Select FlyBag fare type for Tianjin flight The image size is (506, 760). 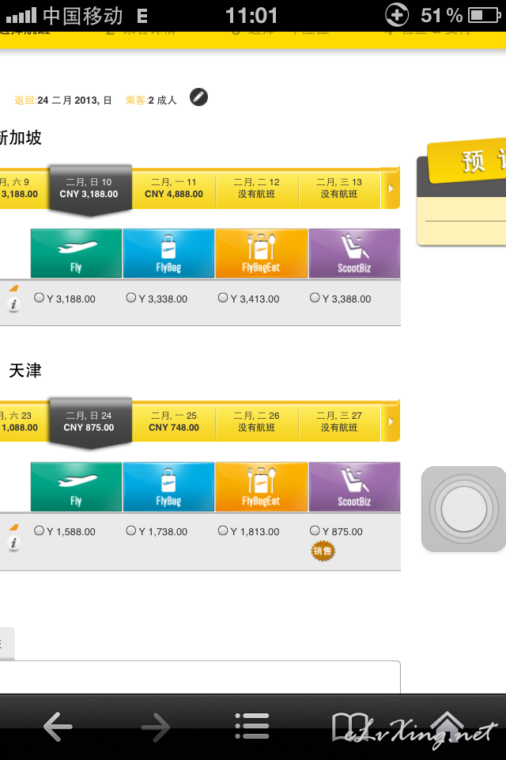168,487
